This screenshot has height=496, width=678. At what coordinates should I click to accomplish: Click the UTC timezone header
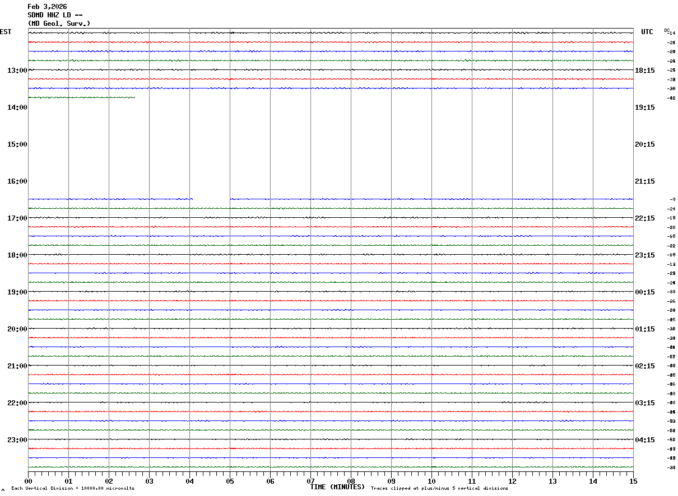pyautogui.click(x=647, y=32)
